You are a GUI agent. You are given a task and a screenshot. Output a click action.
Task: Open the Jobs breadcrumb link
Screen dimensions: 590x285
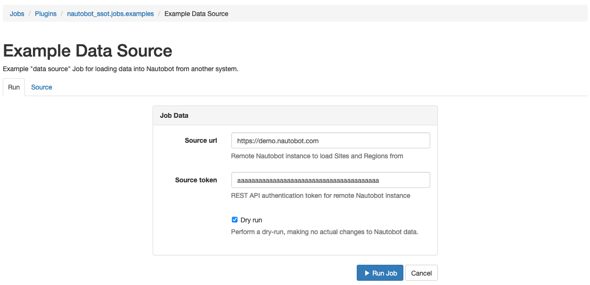[x=17, y=14]
